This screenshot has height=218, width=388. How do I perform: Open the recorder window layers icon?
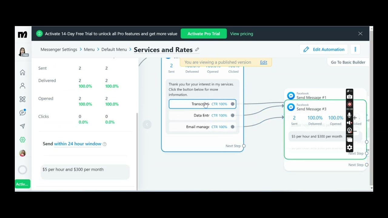pos(350,140)
